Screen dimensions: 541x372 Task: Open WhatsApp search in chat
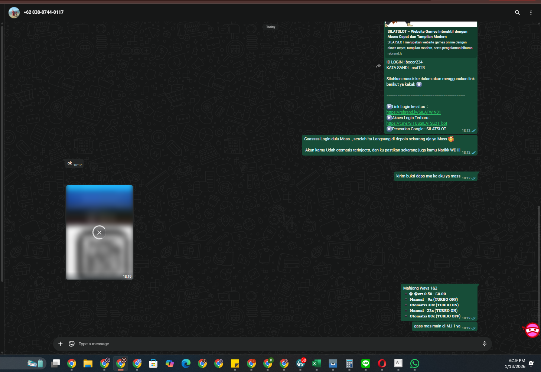[x=517, y=13]
